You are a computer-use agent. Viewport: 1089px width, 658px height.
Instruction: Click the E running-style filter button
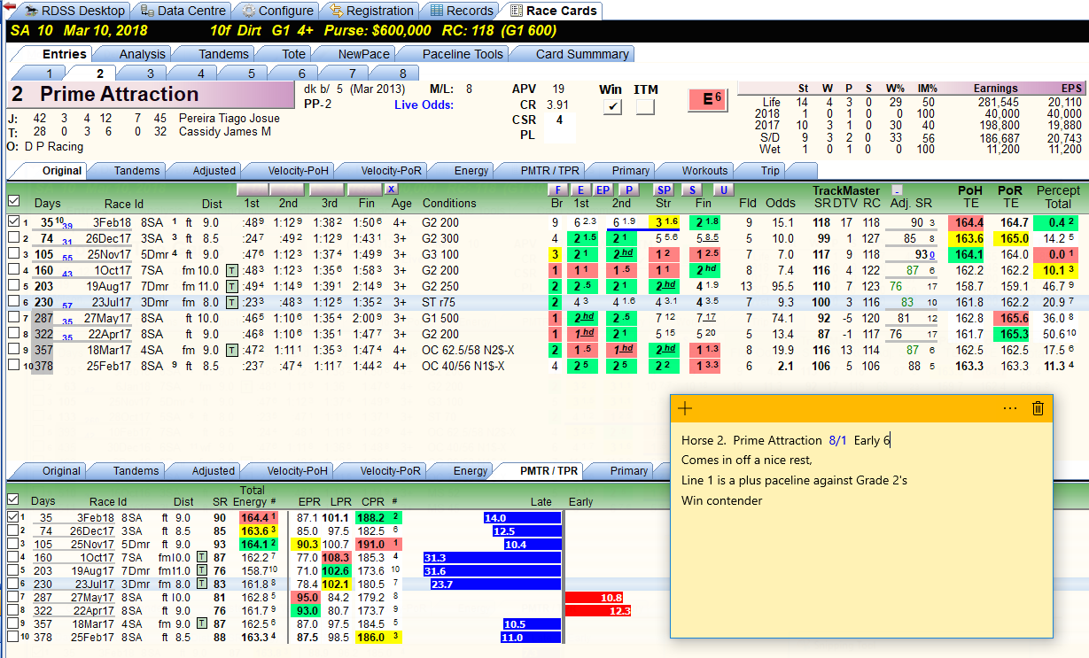(580, 190)
